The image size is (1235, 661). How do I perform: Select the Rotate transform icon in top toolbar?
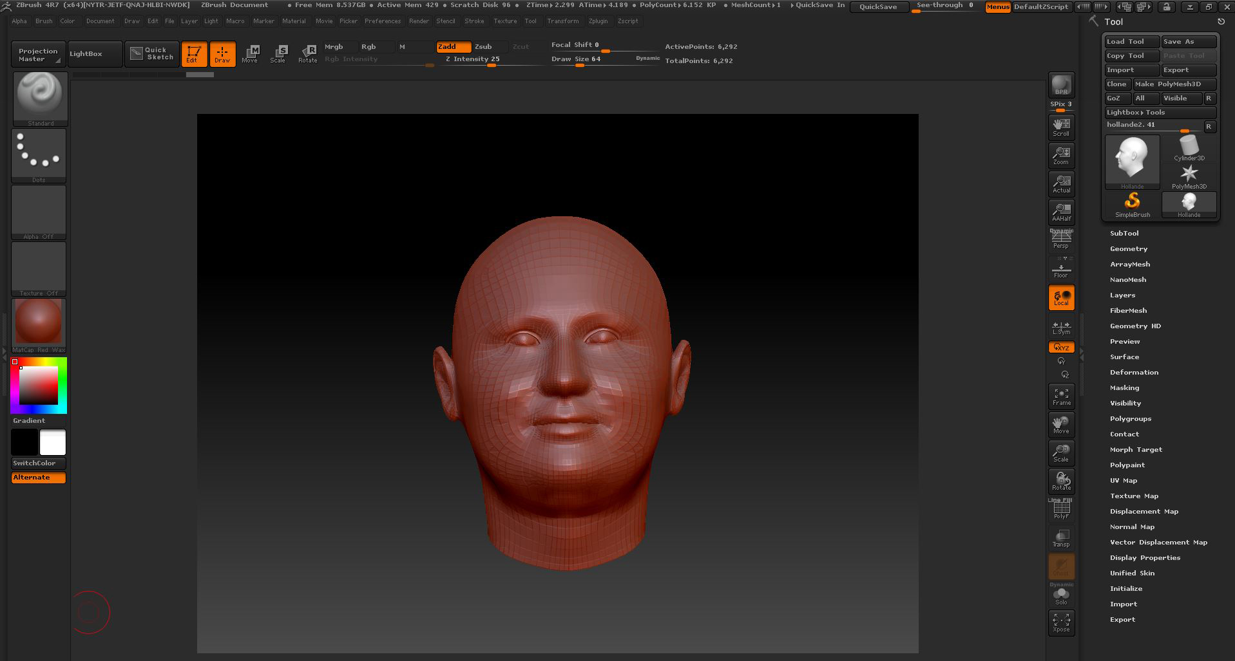pos(307,53)
